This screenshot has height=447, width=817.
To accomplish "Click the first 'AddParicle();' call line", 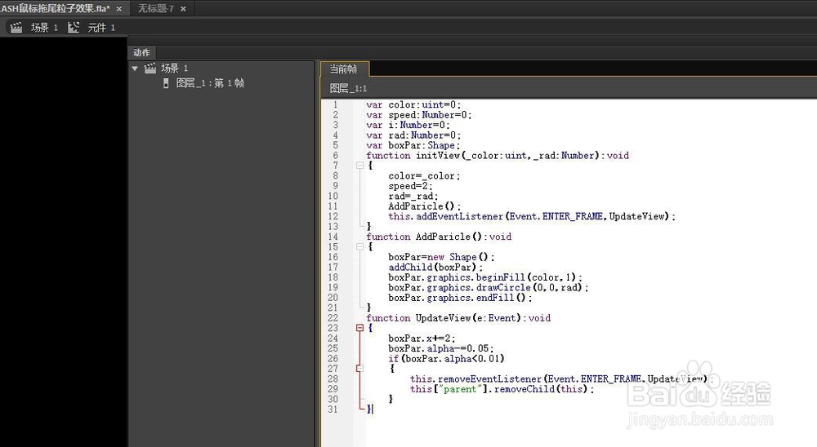I will point(425,206).
